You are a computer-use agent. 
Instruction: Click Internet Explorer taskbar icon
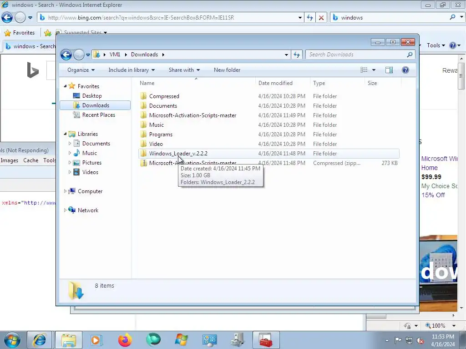click(x=40, y=340)
